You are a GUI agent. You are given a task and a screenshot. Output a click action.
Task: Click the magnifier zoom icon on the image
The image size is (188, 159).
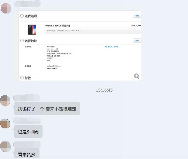pos(137,76)
